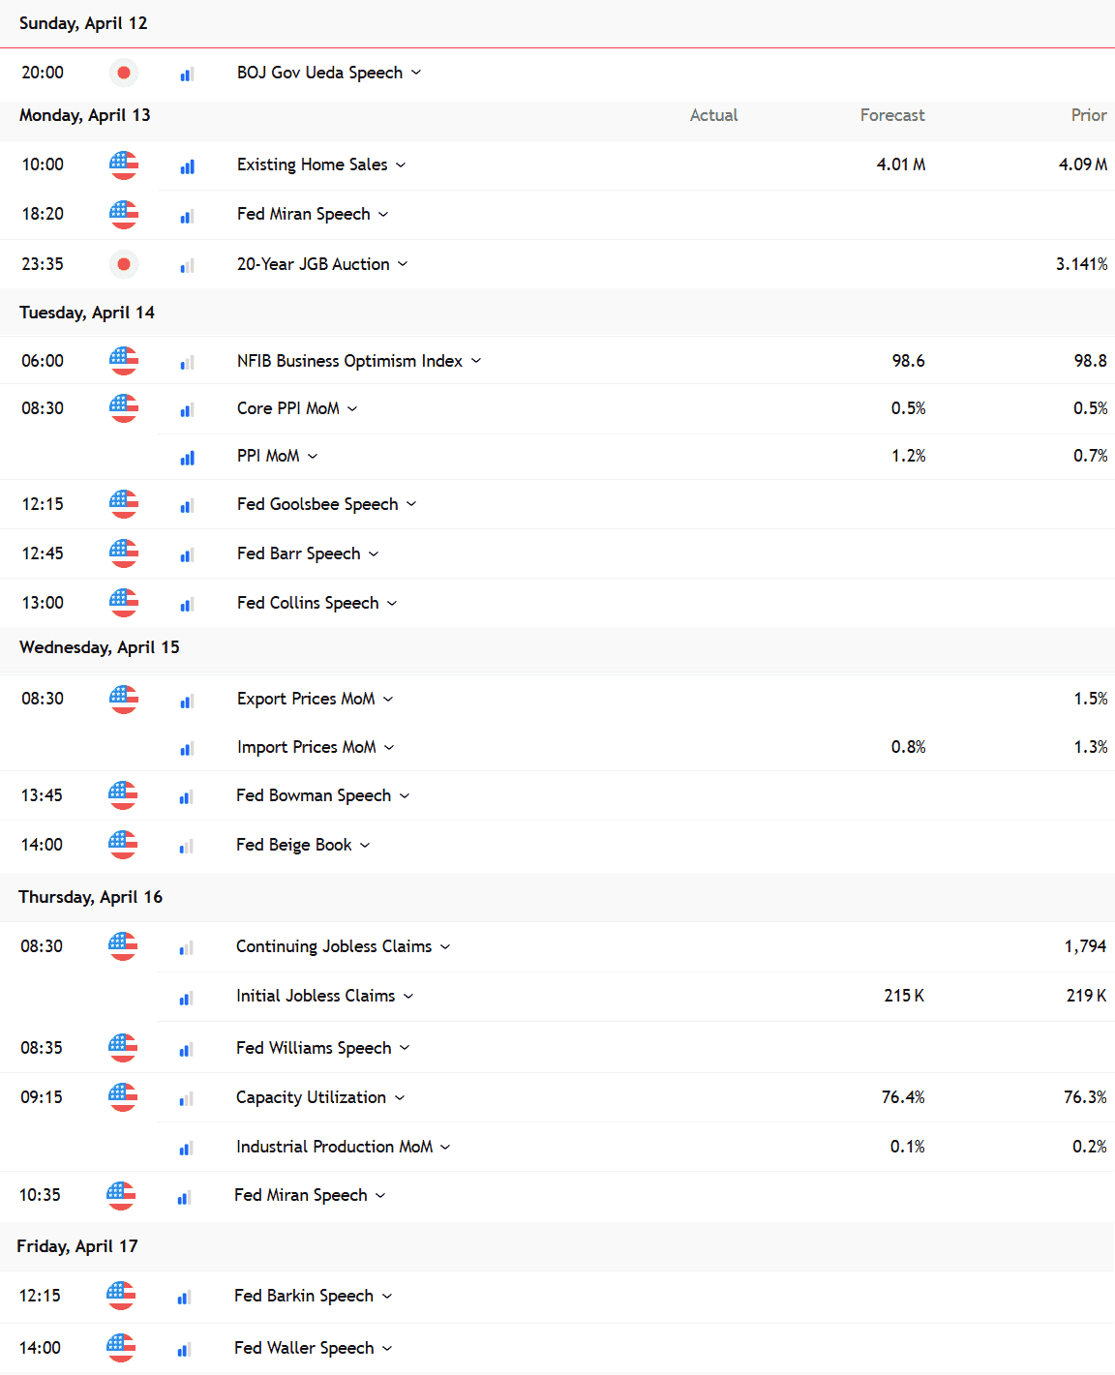
Task: Click US flag beside Fed Beige Book
Action: tap(123, 845)
